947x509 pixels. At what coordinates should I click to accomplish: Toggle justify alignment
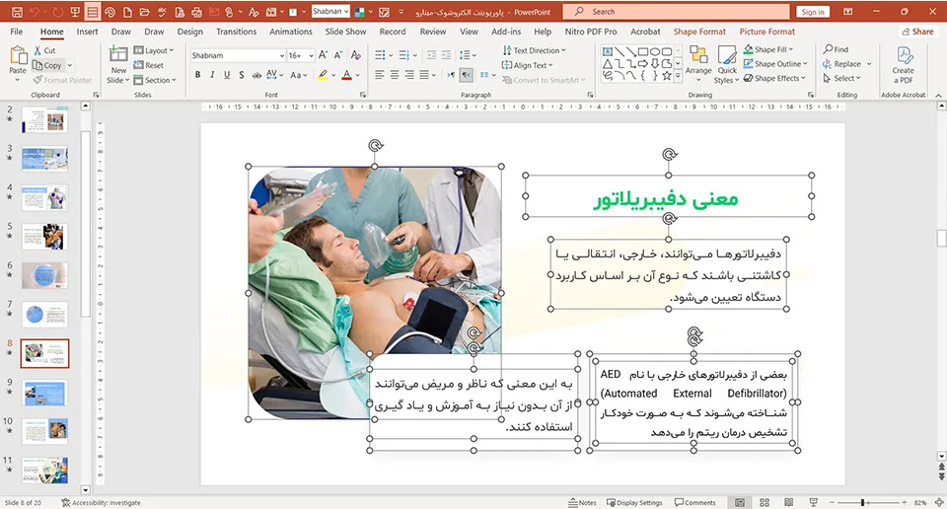424,75
